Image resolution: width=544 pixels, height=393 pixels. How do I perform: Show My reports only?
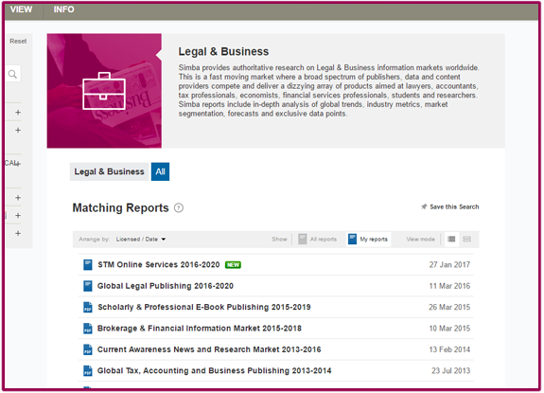368,240
